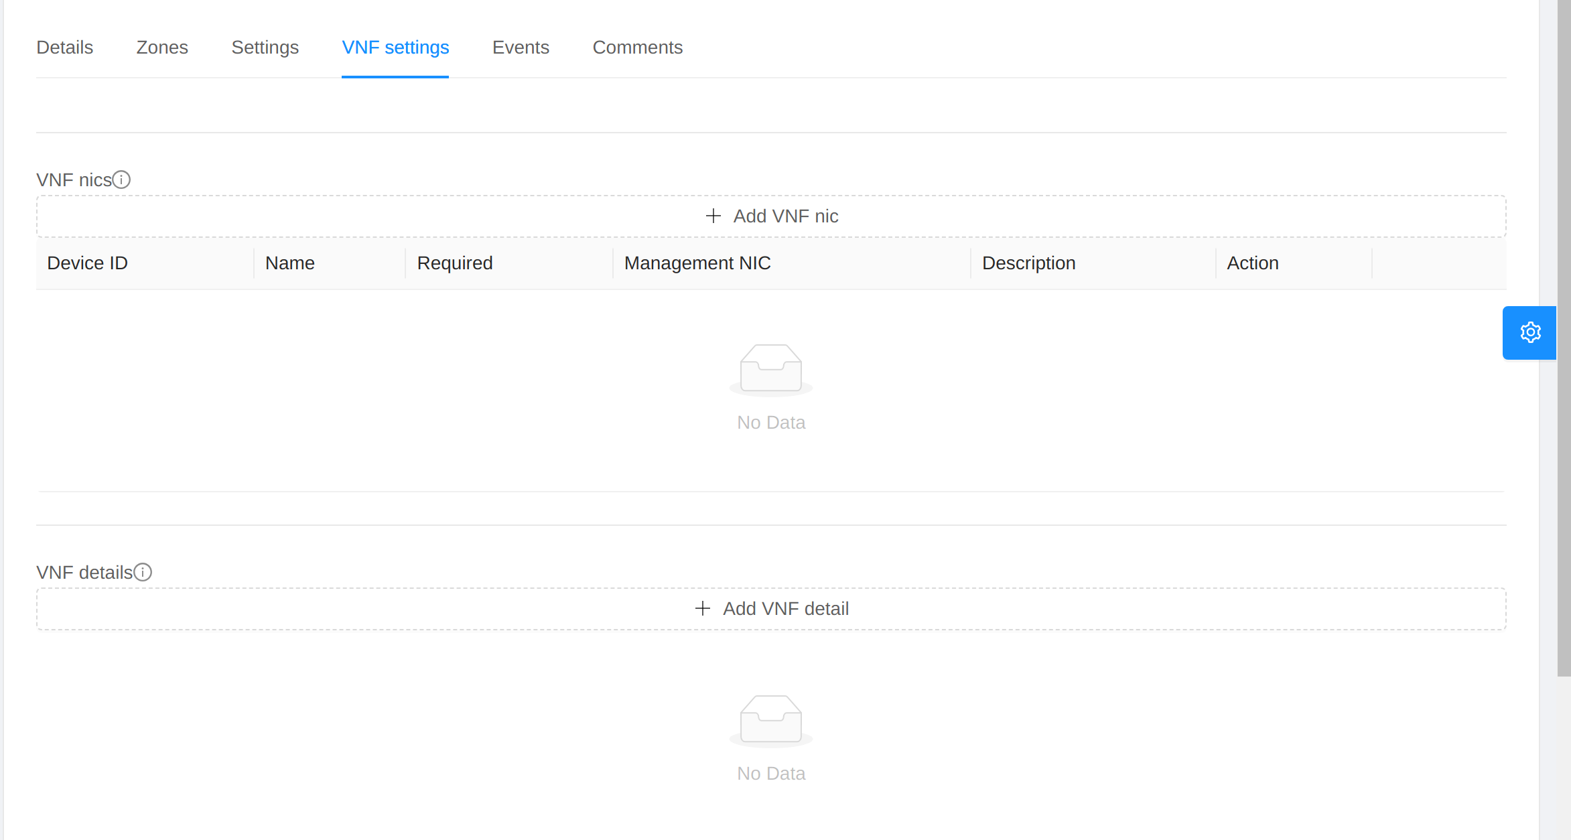Select the Device ID column header

pos(87,263)
